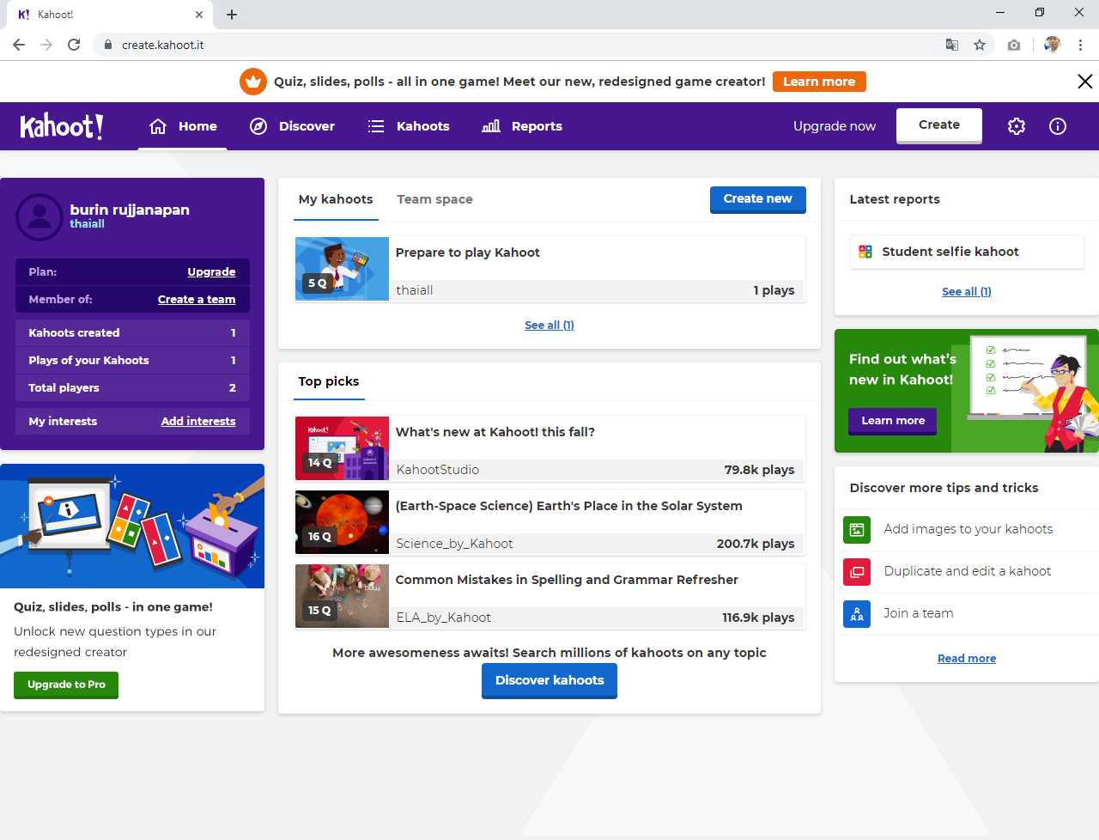Switch to the Team space tab
This screenshot has width=1099, height=840.
point(434,199)
